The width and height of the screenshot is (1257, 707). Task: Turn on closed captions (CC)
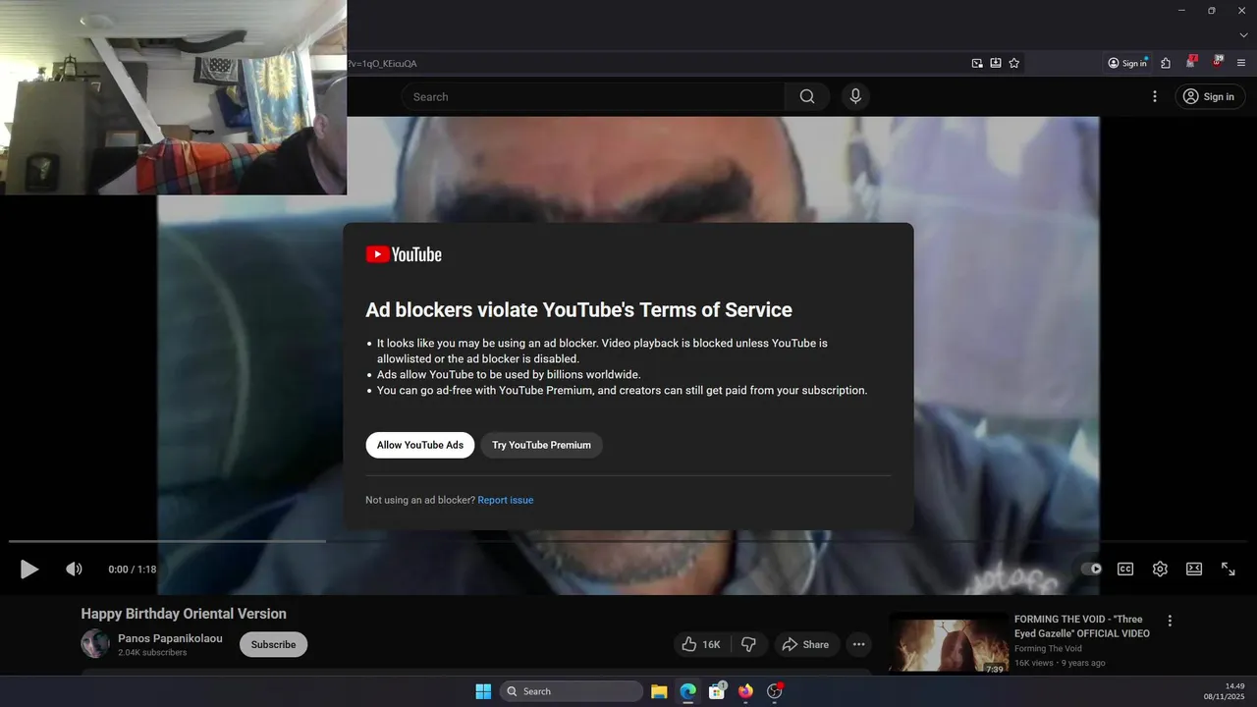pyautogui.click(x=1125, y=569)
